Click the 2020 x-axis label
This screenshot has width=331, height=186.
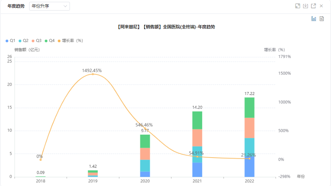tap(145, 181)
